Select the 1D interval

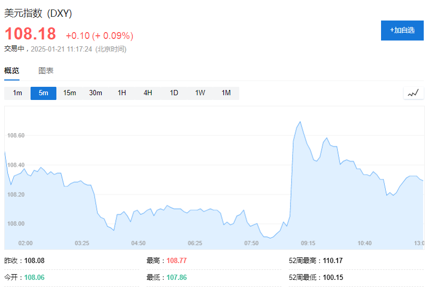[174, 93]
